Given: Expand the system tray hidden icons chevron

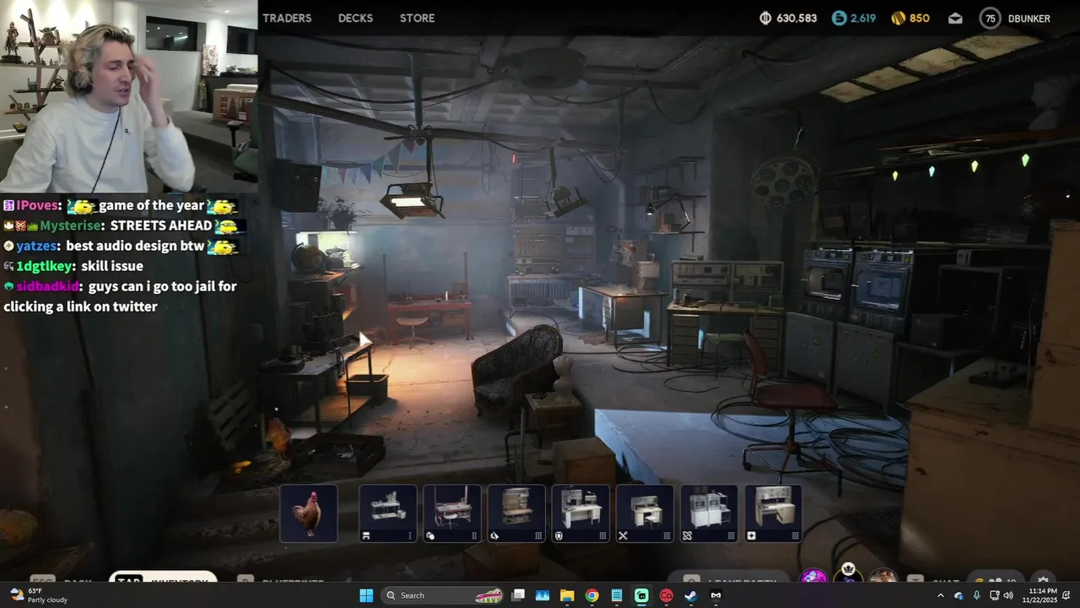Looking at the screenshot, I should click(942, 595).
